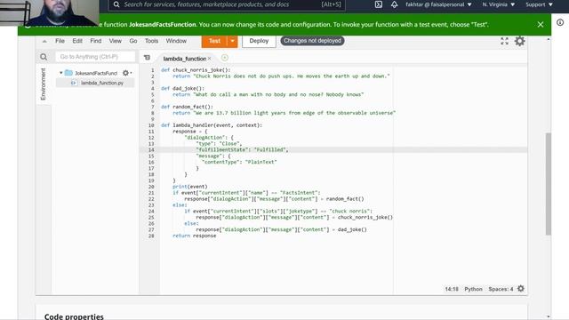Open status bar settings gear
Viewport: 569px width, 320px height.
tap(521, 289)
